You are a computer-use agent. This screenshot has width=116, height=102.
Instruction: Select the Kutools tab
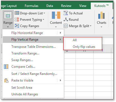tap(102, 6)
